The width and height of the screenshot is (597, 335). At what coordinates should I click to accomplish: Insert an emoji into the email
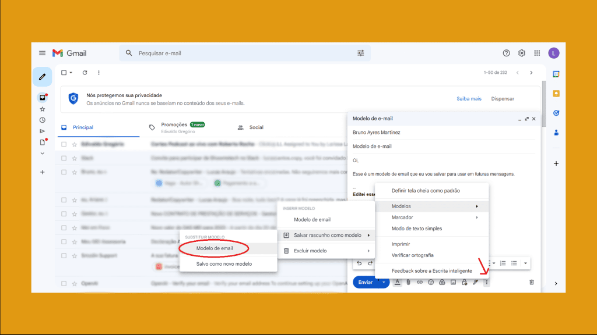click(x=431, y=282)
